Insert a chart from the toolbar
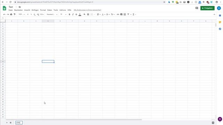The height and width of the screenshot is (125, 223). 125,14
